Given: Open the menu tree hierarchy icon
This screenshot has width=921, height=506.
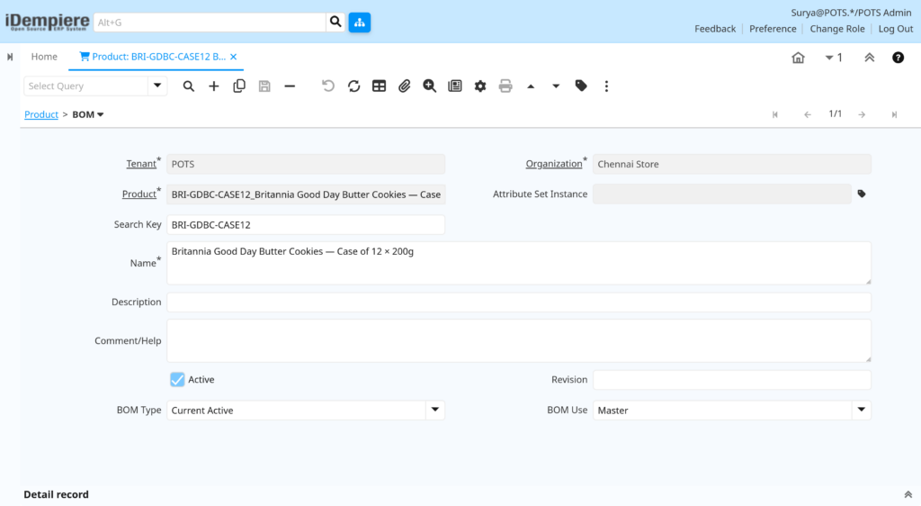Looking at the screenshot, I should click(360, 23).
